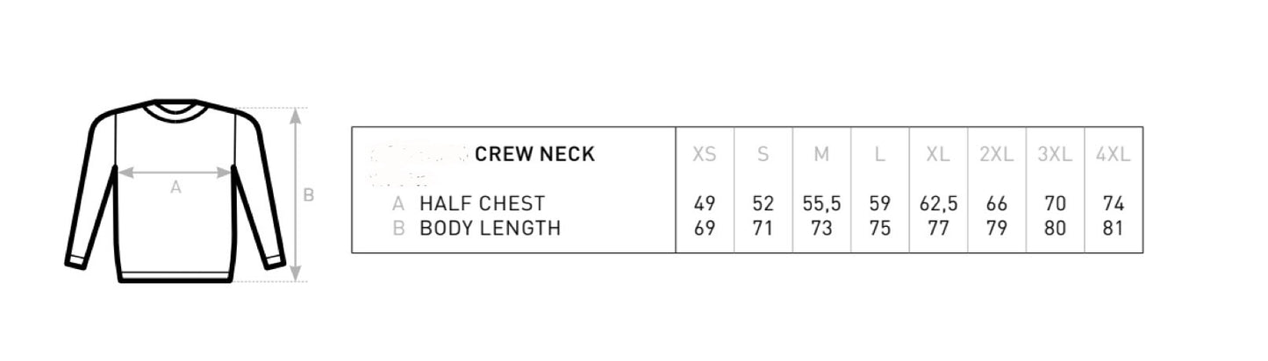Viewport: 1268px width, 361px height.
Task: Click the BODY LENGTH row label
Action: pos(490,229)
